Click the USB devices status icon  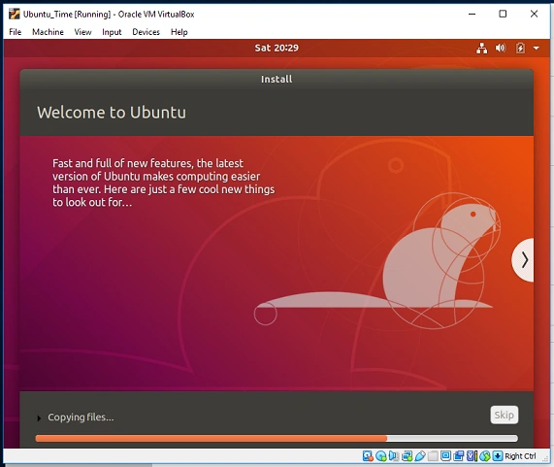coord(420,456)
